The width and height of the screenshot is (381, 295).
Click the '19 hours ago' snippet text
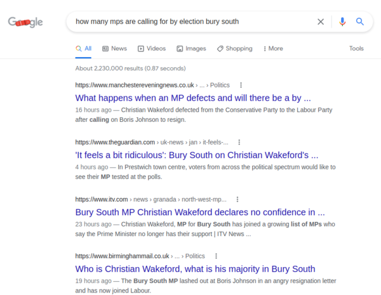click(93, 281)
